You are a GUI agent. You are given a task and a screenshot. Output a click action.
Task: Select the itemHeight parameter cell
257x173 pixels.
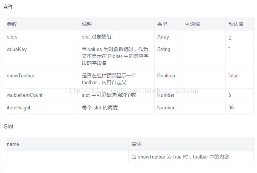(19, 108)
